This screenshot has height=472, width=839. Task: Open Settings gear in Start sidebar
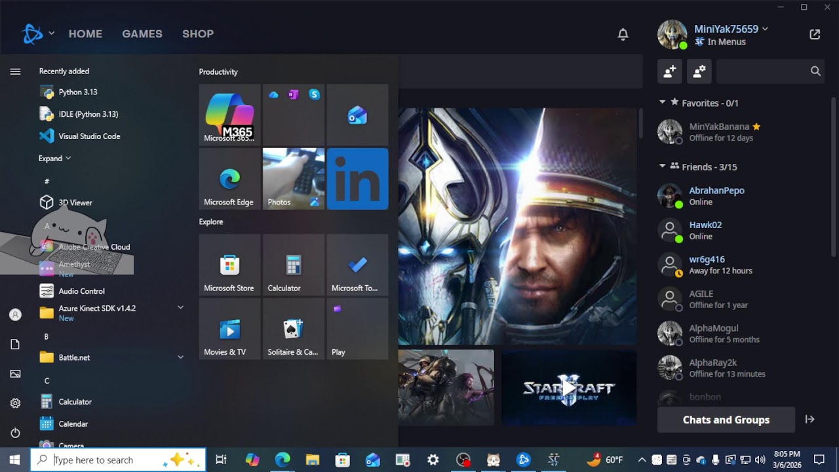click(15, 403)
